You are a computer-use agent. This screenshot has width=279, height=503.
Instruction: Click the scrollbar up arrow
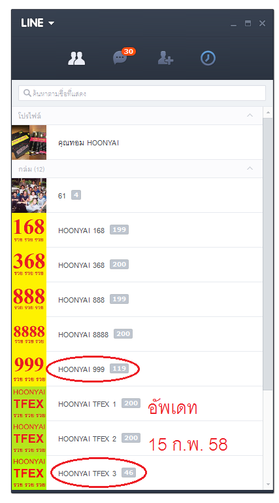click(268, 112)
